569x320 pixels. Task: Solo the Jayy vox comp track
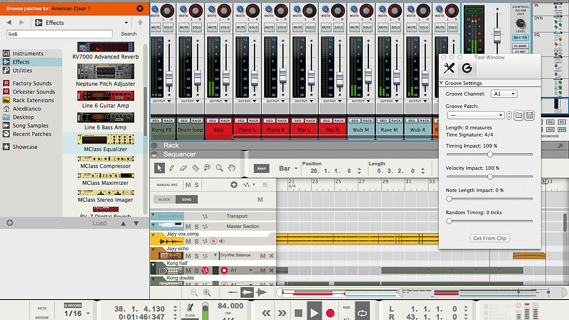[196, 241]
